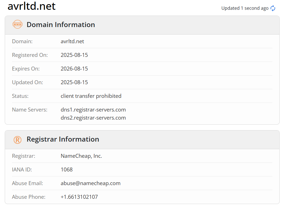Click the Updated On date value
The height and width of the screenshot is (206, 283).
[74, 82]
